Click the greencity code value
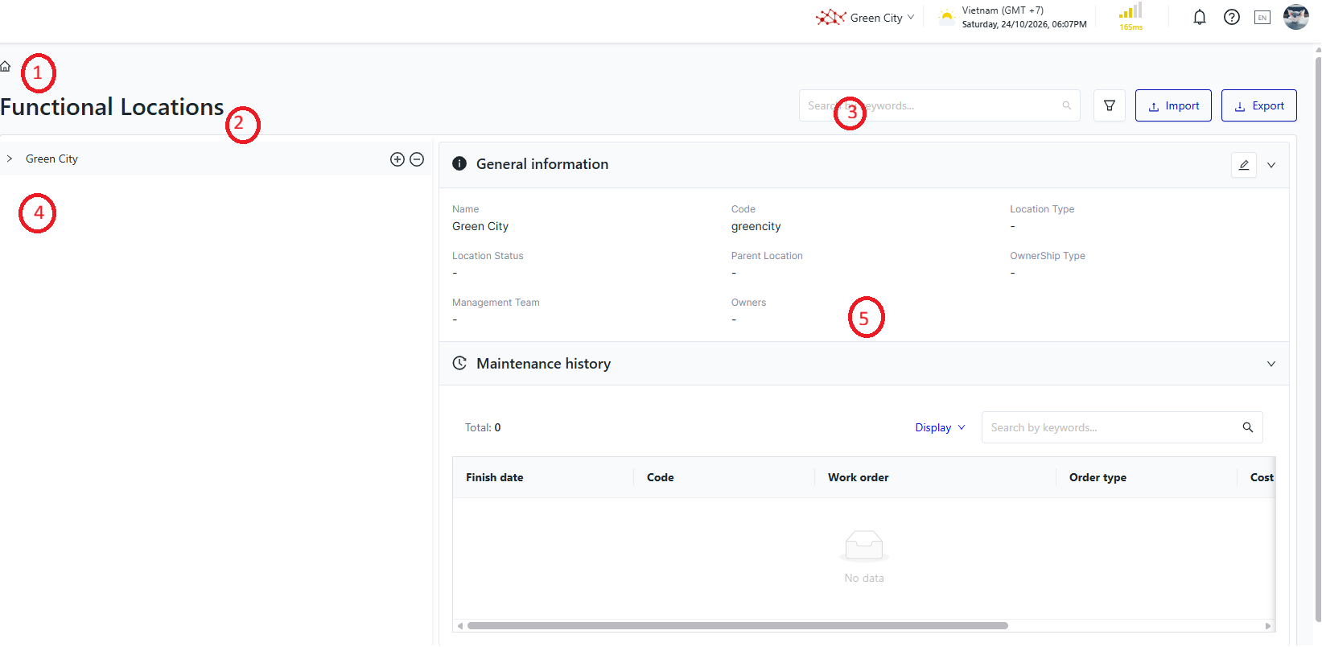Screen dimensions: 1322x647 756,226
